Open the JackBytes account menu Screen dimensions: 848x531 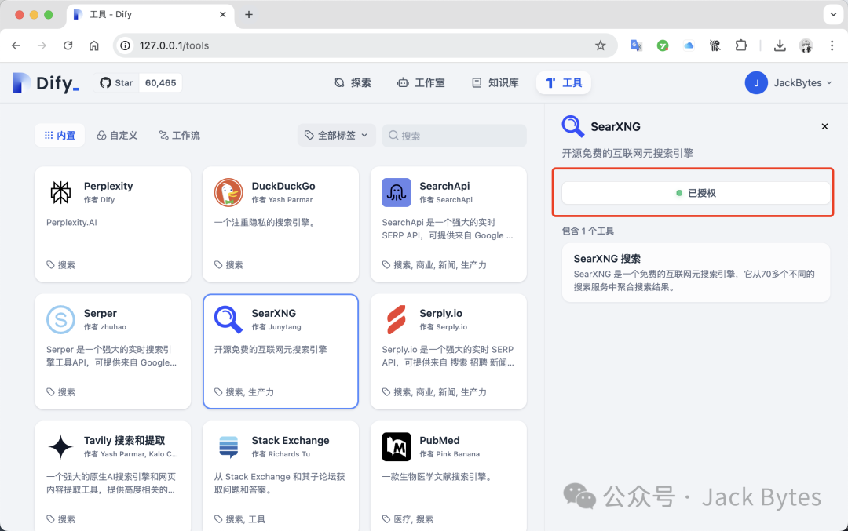point(788,82)
